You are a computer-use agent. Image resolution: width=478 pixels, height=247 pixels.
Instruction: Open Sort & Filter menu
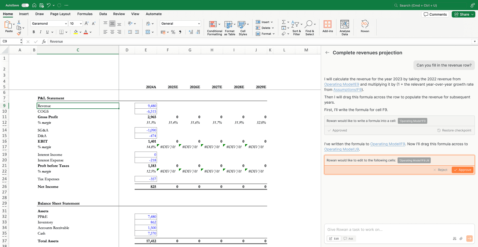[x=297, y=28]
